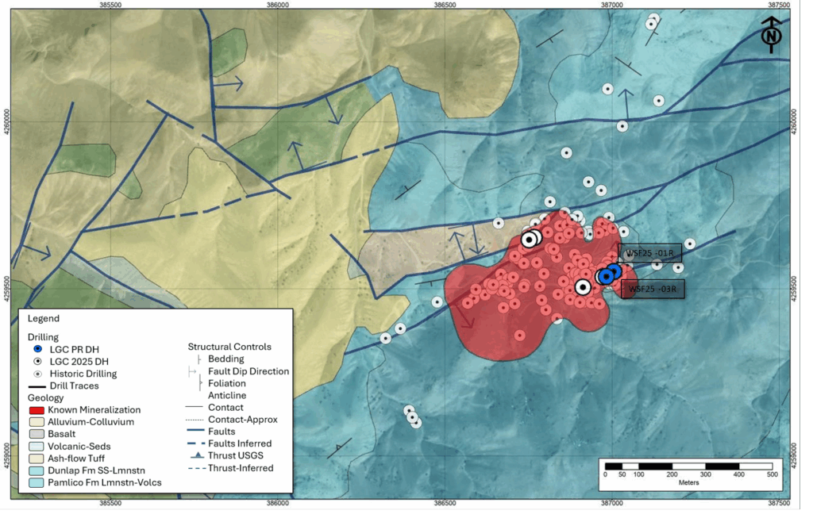This screenshot has width=813, height=522.
Task: Select the LGC 2025 DH legend symbol
Action: point(38,361)
